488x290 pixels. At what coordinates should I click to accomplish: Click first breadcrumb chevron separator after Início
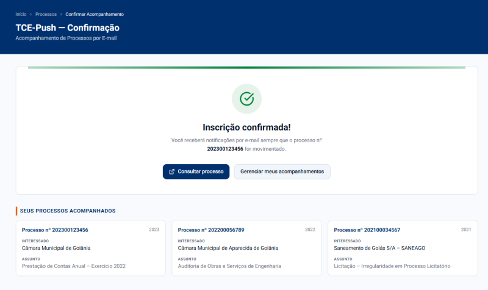click(x=31, y=14)
